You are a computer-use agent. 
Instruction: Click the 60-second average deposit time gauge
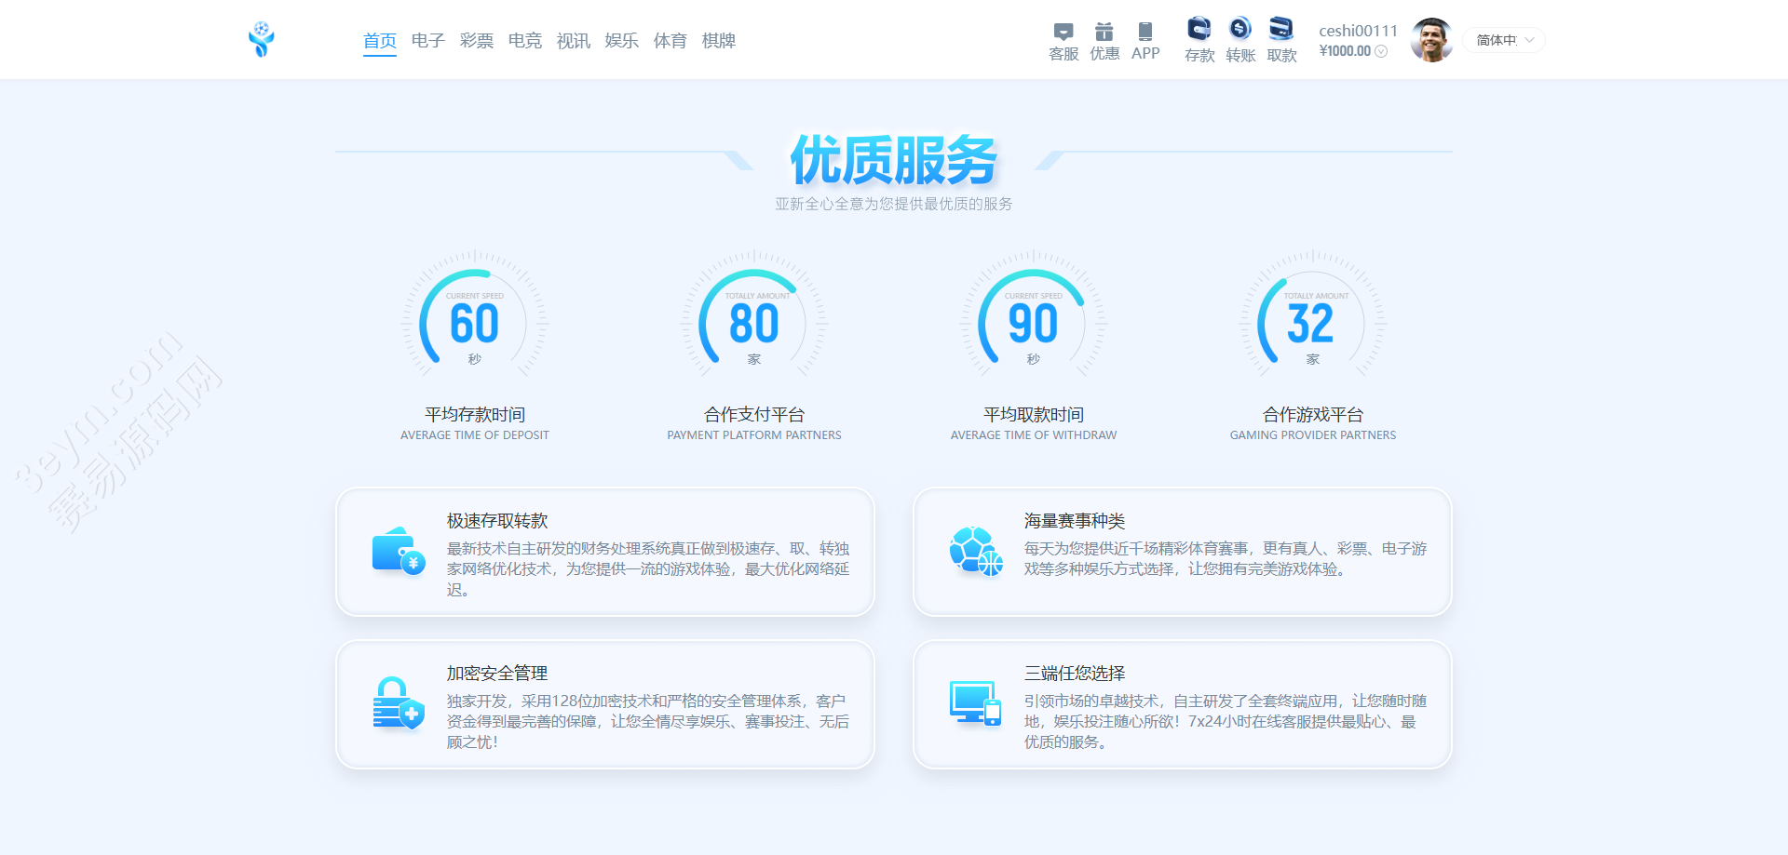pos(475,322)
